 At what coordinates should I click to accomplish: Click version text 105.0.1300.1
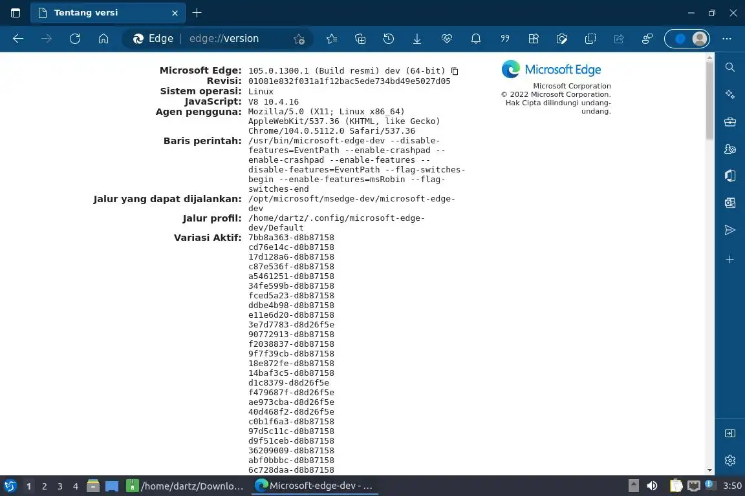pos(279,71)
